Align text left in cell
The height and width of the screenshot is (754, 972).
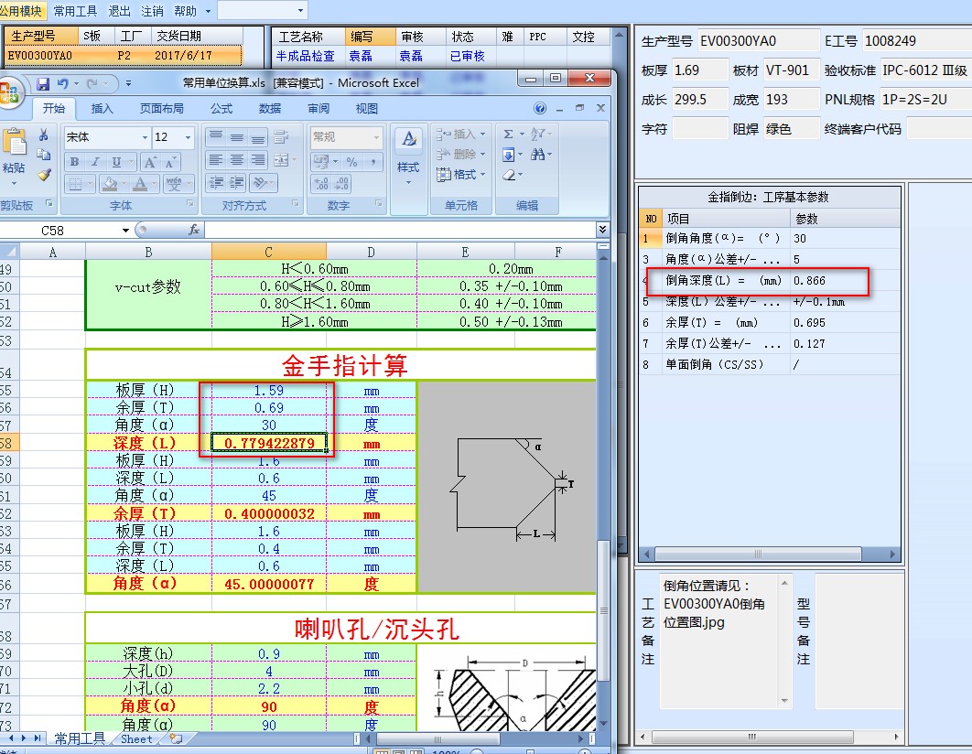(x=216, y=160)
